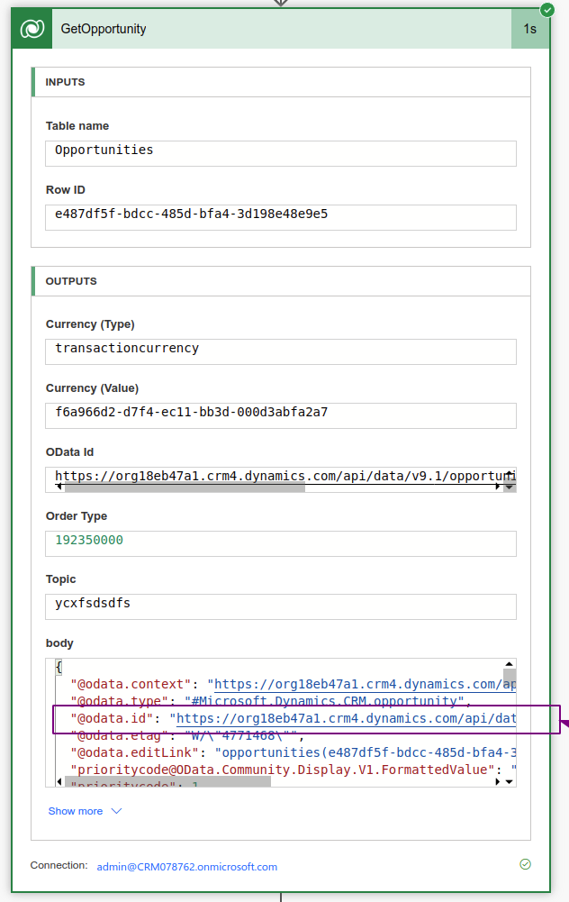This screenshot has height=902, width=569.
Task: Click the connection status check icon
Action: coord(525,864)
